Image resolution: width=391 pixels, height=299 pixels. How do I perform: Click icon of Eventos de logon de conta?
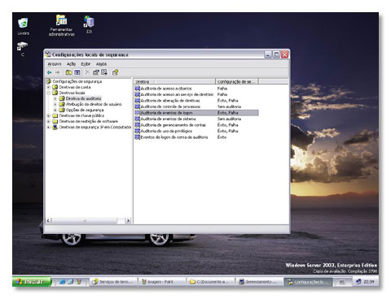[x=138, y=137]
